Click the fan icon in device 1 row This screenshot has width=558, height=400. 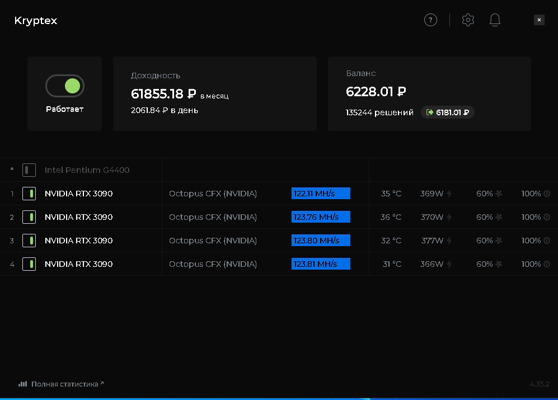pyautogui.click(x=499, y=194)
